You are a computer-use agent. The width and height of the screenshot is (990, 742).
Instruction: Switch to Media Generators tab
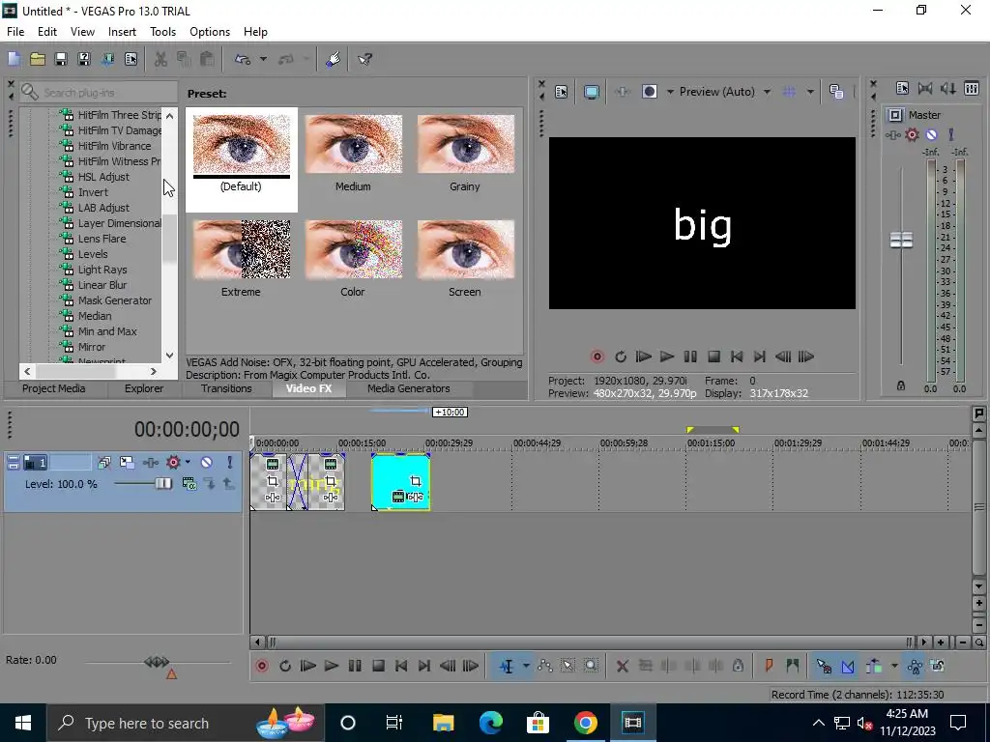409,388
